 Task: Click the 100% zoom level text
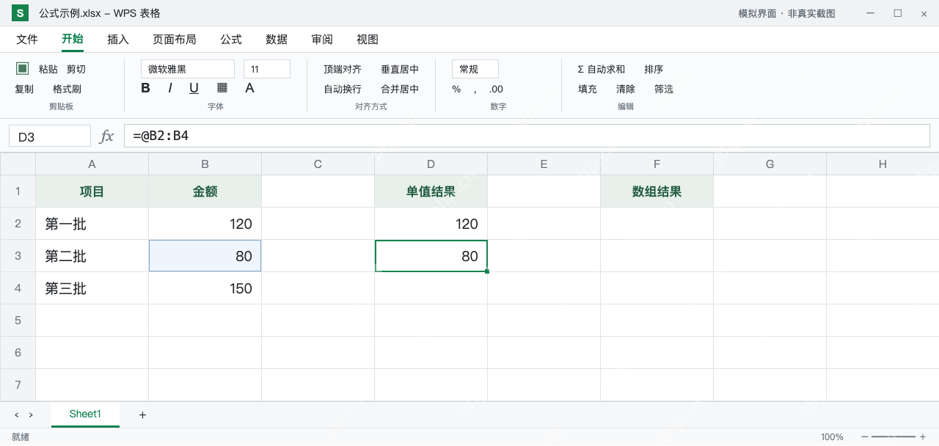coord(832,437)
